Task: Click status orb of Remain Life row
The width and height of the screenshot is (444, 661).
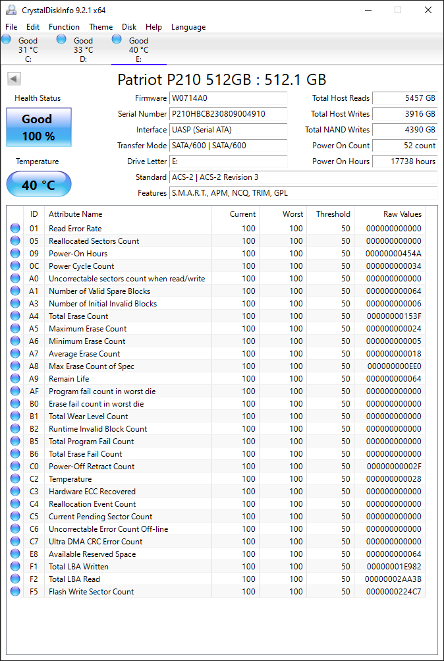Action: coord(15,378)
